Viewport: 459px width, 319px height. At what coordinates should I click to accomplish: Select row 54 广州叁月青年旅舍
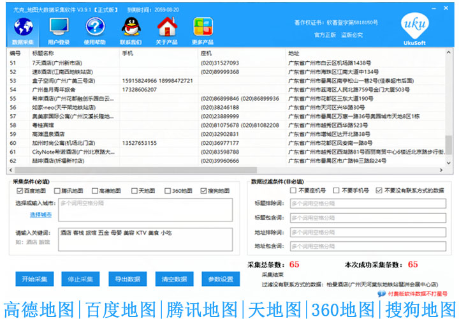(x=226, y=89)
